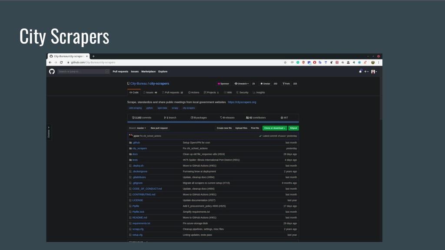This screenshot has width=445, height=250.
Task: View the 62 contributors
Action: [256, 118]
